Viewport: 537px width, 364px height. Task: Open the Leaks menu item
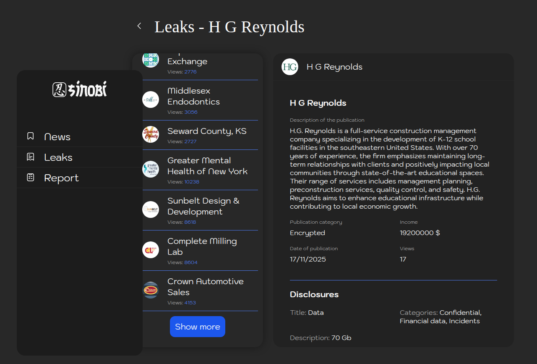point(58,157)
